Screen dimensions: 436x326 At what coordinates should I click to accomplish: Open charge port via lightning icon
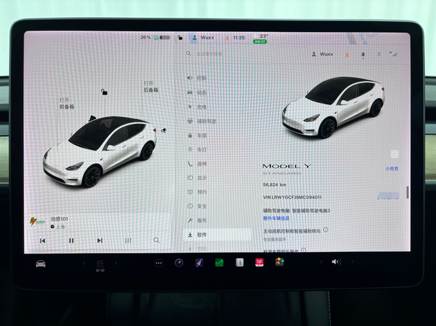163,130
